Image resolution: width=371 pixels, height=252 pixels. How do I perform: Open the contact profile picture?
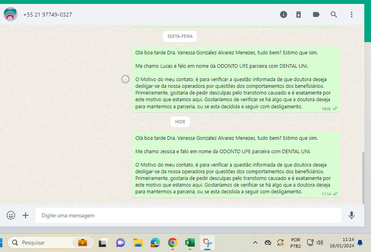click(11, 14)
